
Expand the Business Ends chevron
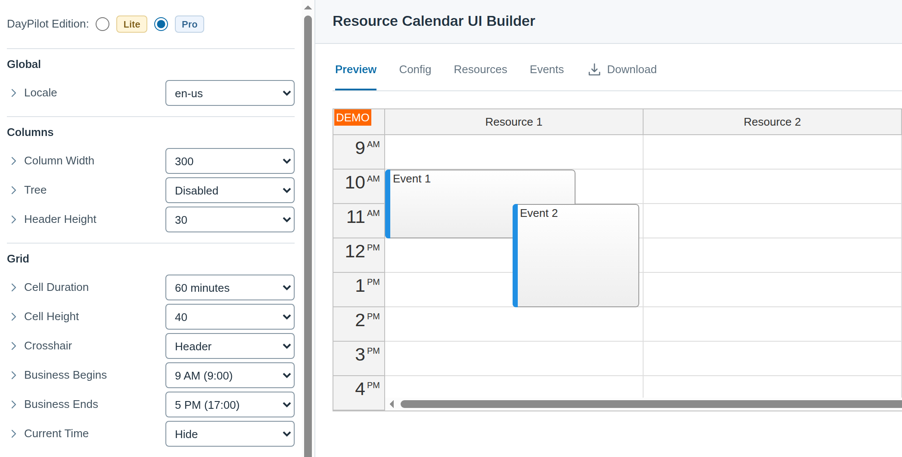(x=14, y=405)
